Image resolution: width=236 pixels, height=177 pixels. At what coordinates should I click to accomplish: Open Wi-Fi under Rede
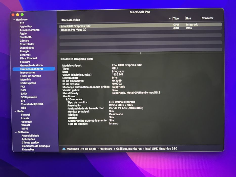point(25,129)
